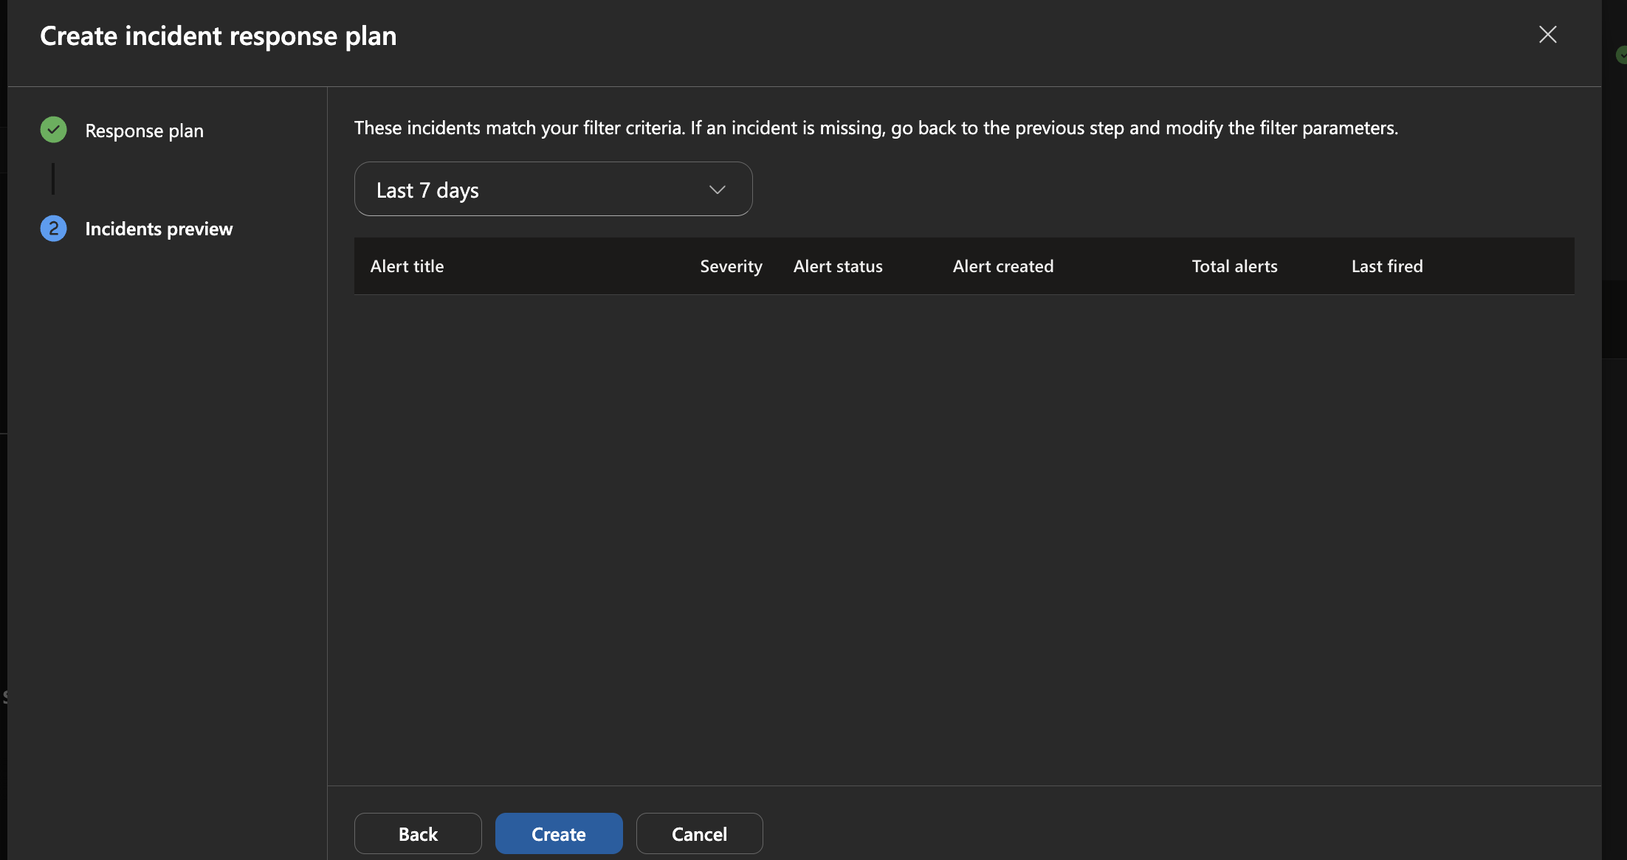Close the Create incident response plan dialog

click(x=1547, y=35)
